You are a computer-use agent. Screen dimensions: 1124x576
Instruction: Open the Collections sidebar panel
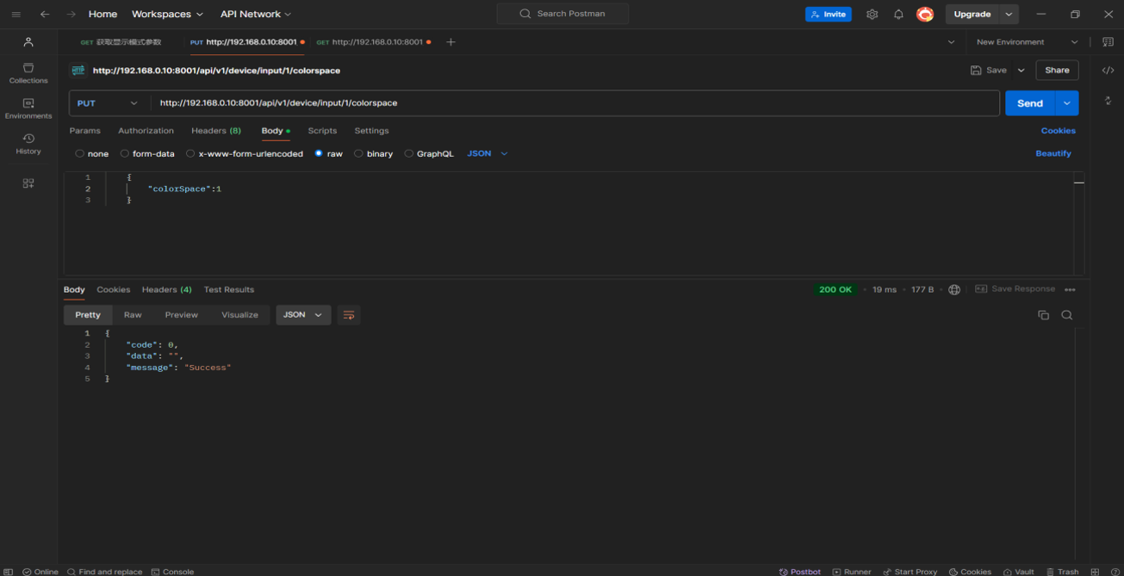(x=28, y=73)
